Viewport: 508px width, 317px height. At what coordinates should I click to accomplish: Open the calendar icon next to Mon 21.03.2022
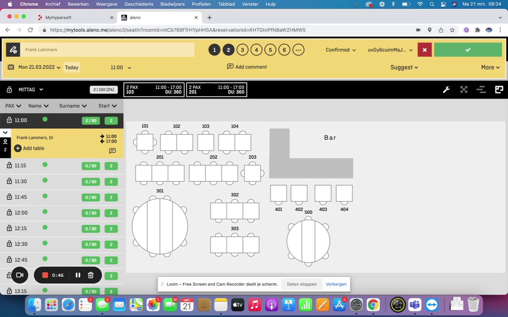pos(11,67)
